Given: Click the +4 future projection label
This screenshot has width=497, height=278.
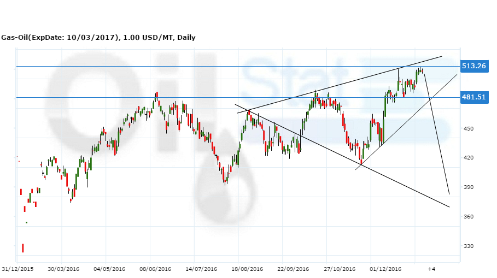Looking at the screenshot, I should click(x=431, y=269).
